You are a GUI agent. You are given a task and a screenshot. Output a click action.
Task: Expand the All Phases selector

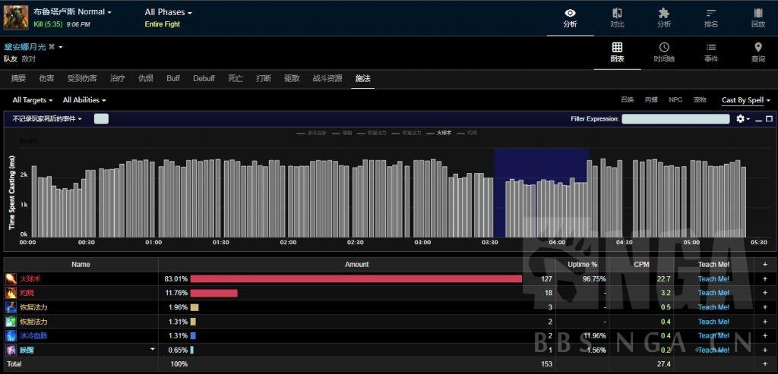(x=168, y=12)
